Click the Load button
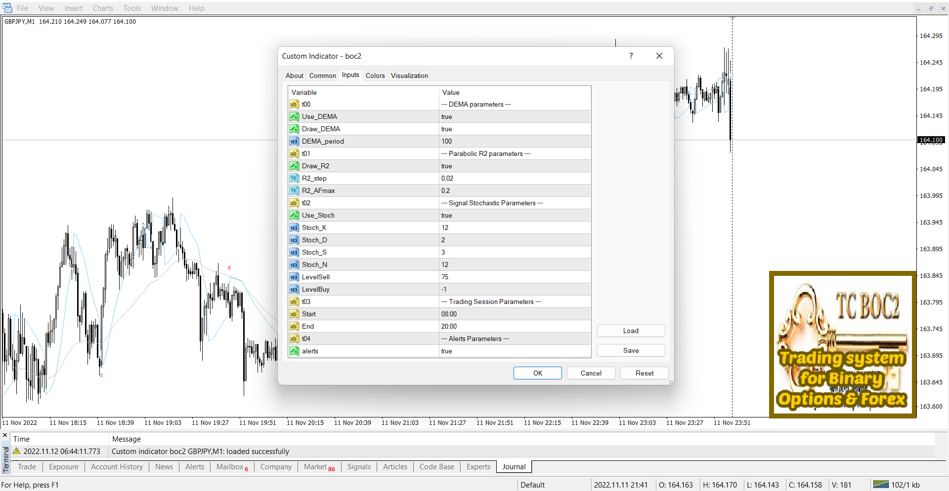949x491 pixels. (x=631, y=331)
